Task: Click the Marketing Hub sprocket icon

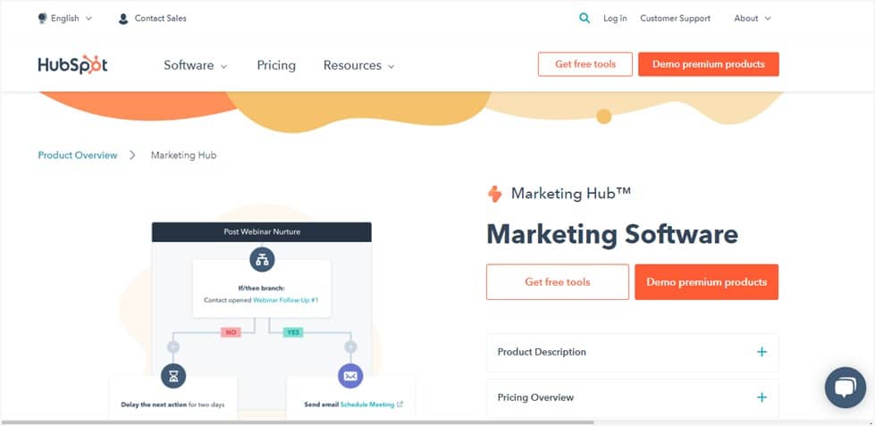Action: 494,194
